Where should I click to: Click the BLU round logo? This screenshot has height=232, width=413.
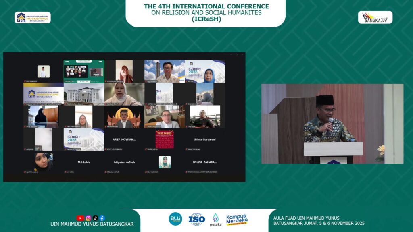tap(175, 219)
